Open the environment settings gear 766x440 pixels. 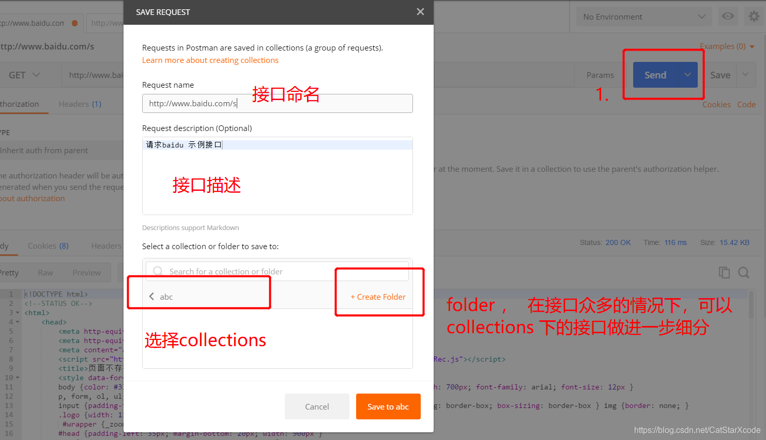coord(754,17)
